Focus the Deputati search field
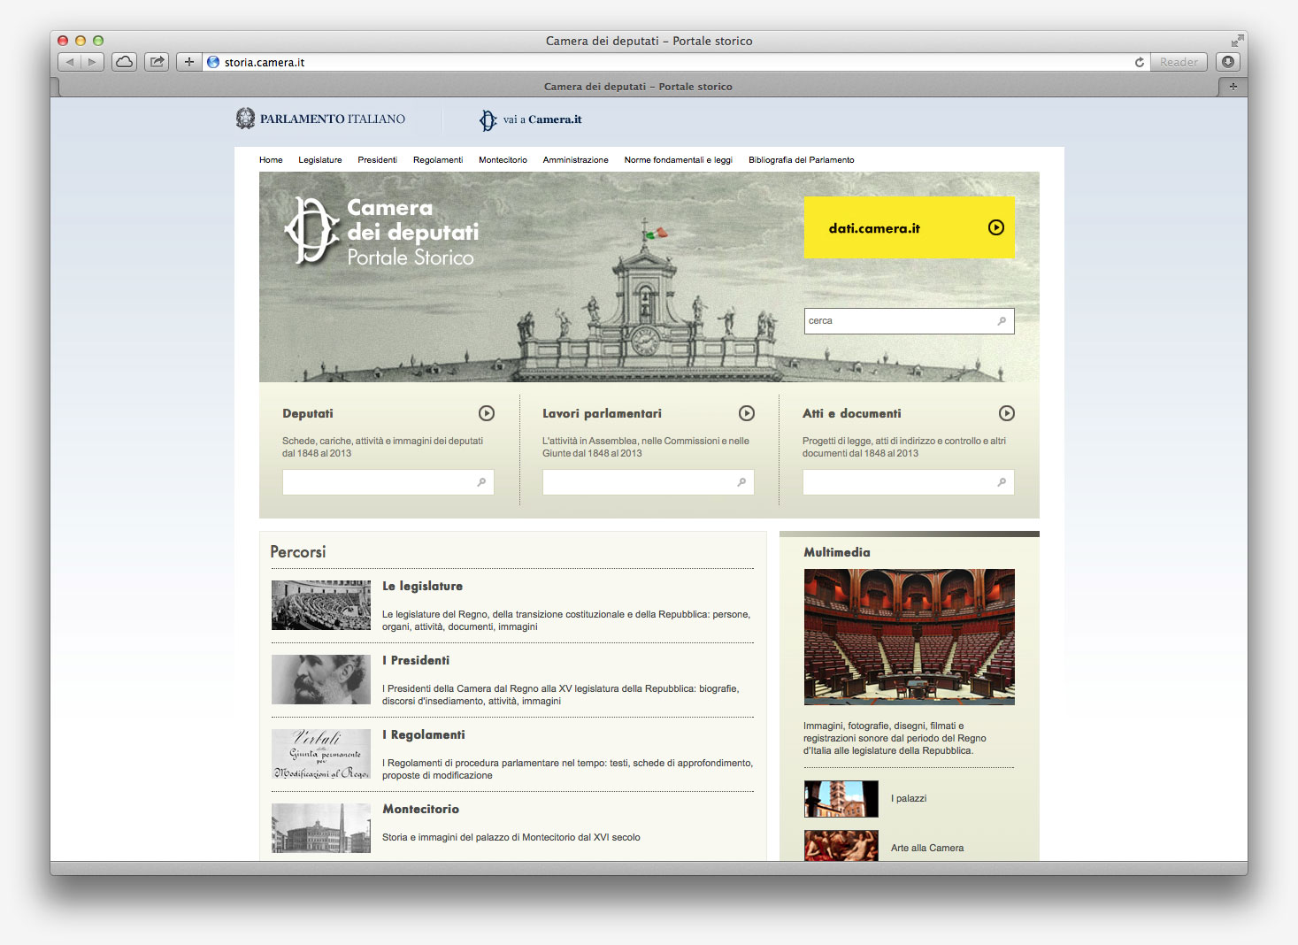Image resolution: width=1298 pixels, height=945 pixels. pos(388,482)
